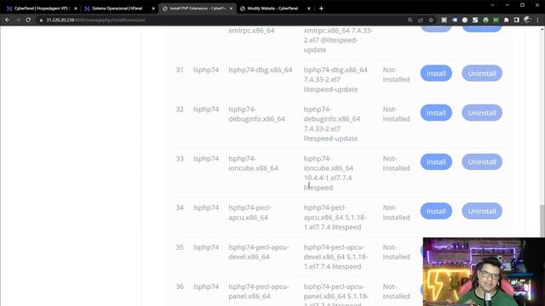The image size is (545, 306).
Task: Switch to Sistema Operacional hPanel tab
Action: click(x=119, y=8)
